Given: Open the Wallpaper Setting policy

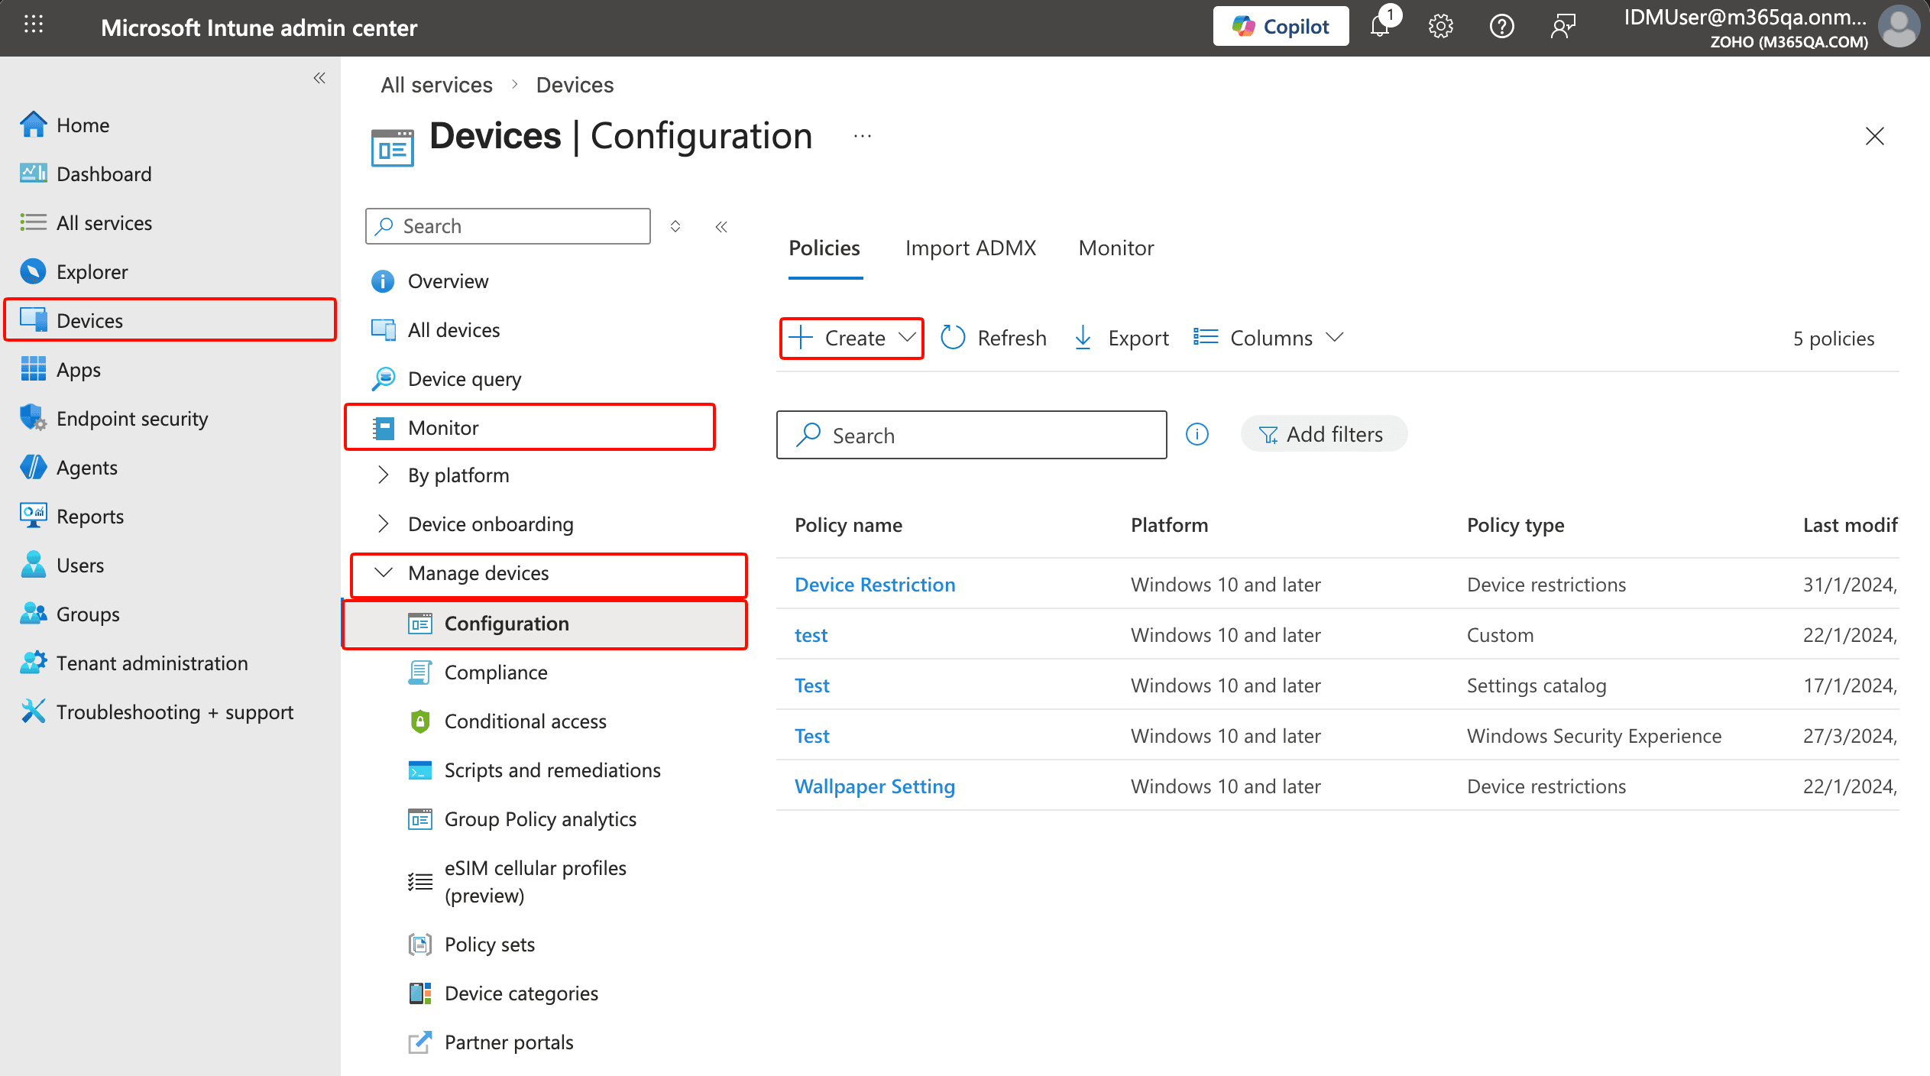Looking at the screenshot, I should point(874,786).
